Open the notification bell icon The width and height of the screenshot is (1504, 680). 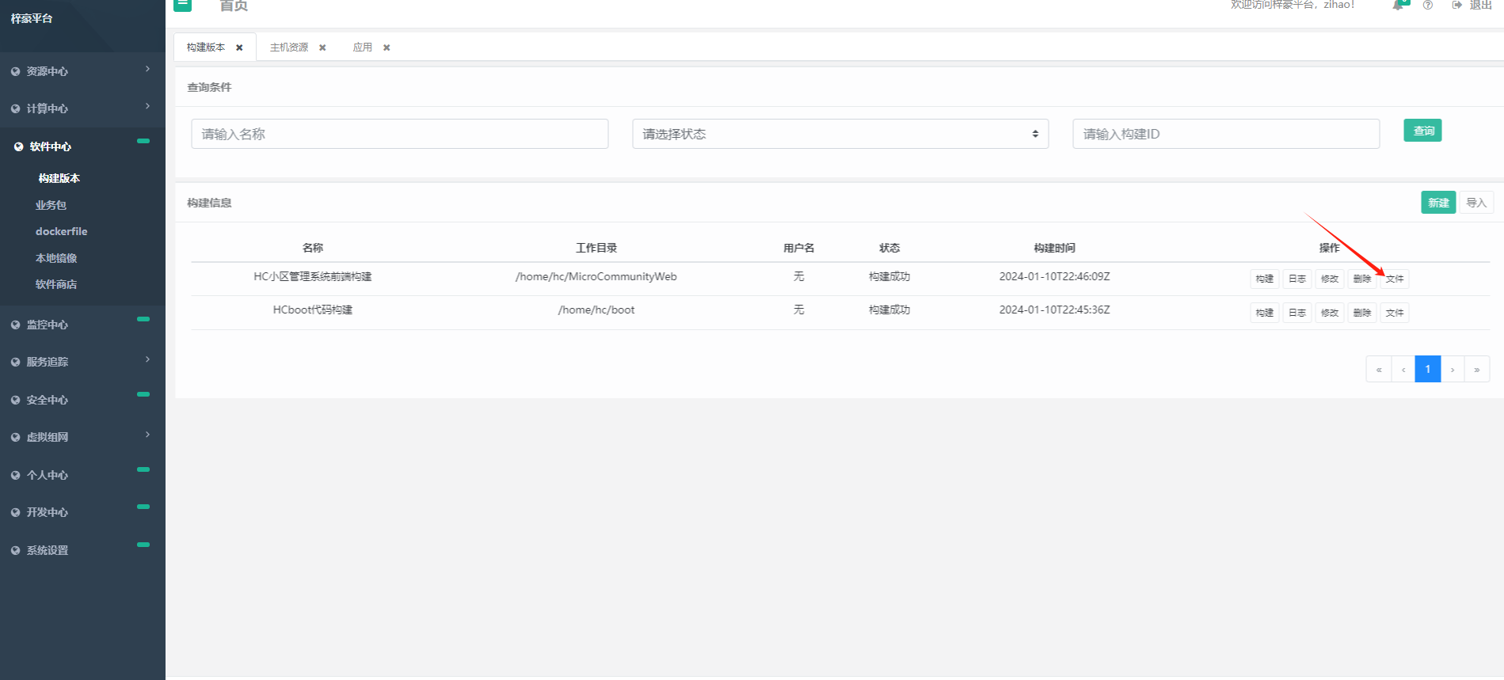pyautogui.click(x=1398, y=6)
